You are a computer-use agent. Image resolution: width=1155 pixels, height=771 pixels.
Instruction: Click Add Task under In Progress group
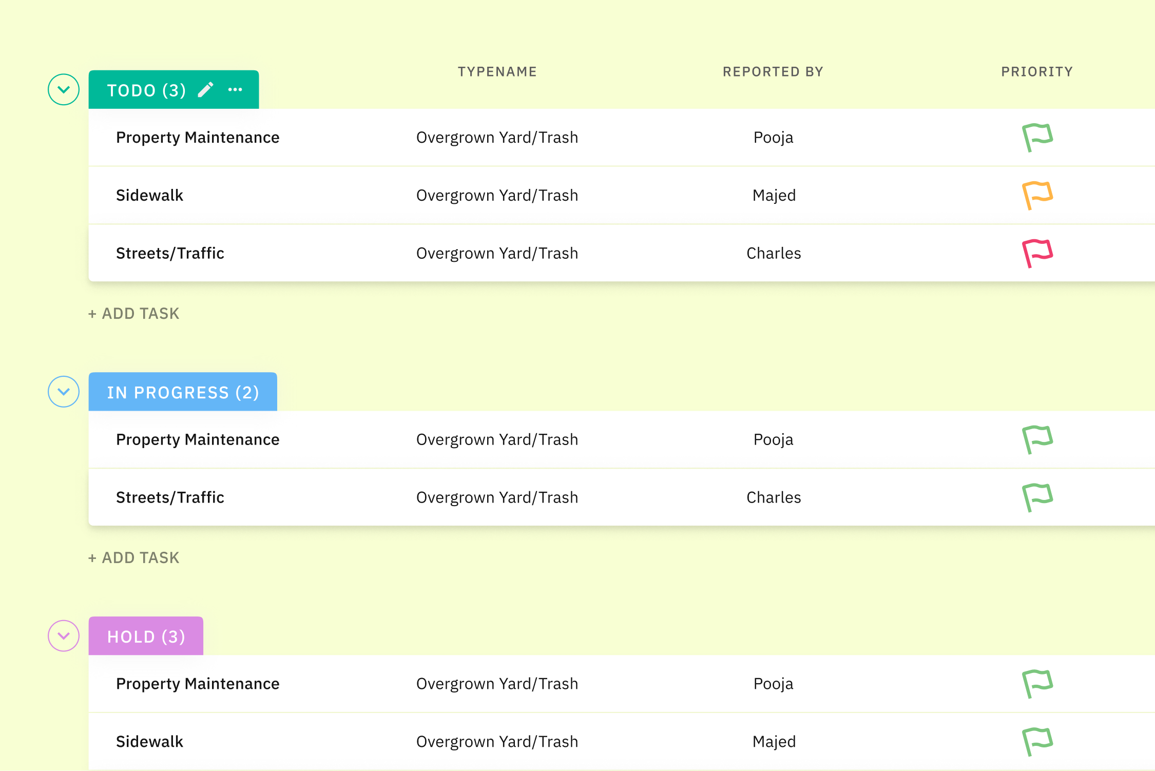coord(134,558)
